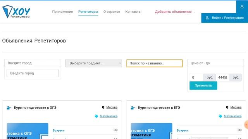Click the maximum price field showing 4445
This screenshot has width=248, height=139.
click(x=222, y=77)
